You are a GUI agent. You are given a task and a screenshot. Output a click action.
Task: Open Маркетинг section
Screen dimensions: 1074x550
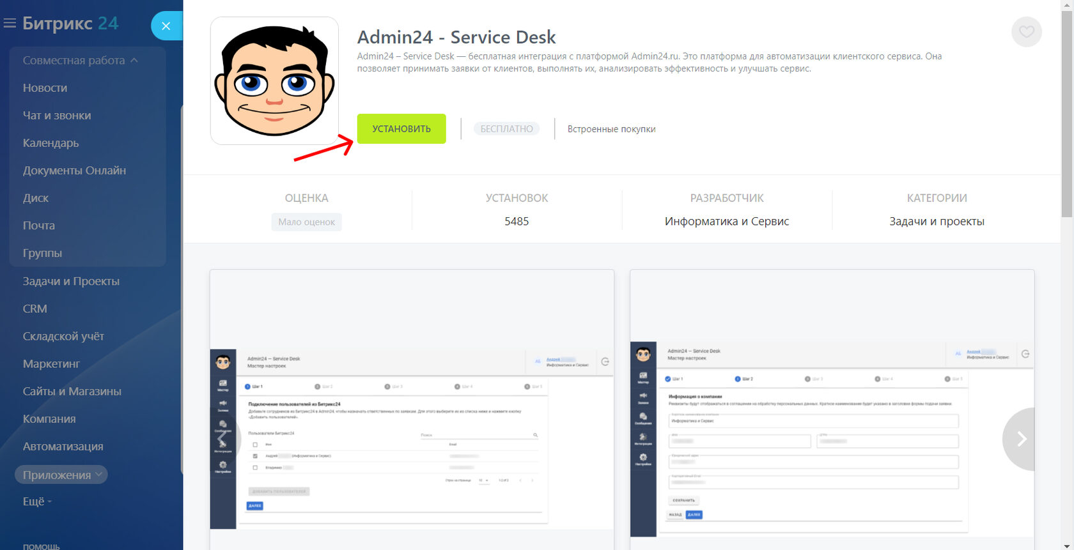click(x=52, y=363)
